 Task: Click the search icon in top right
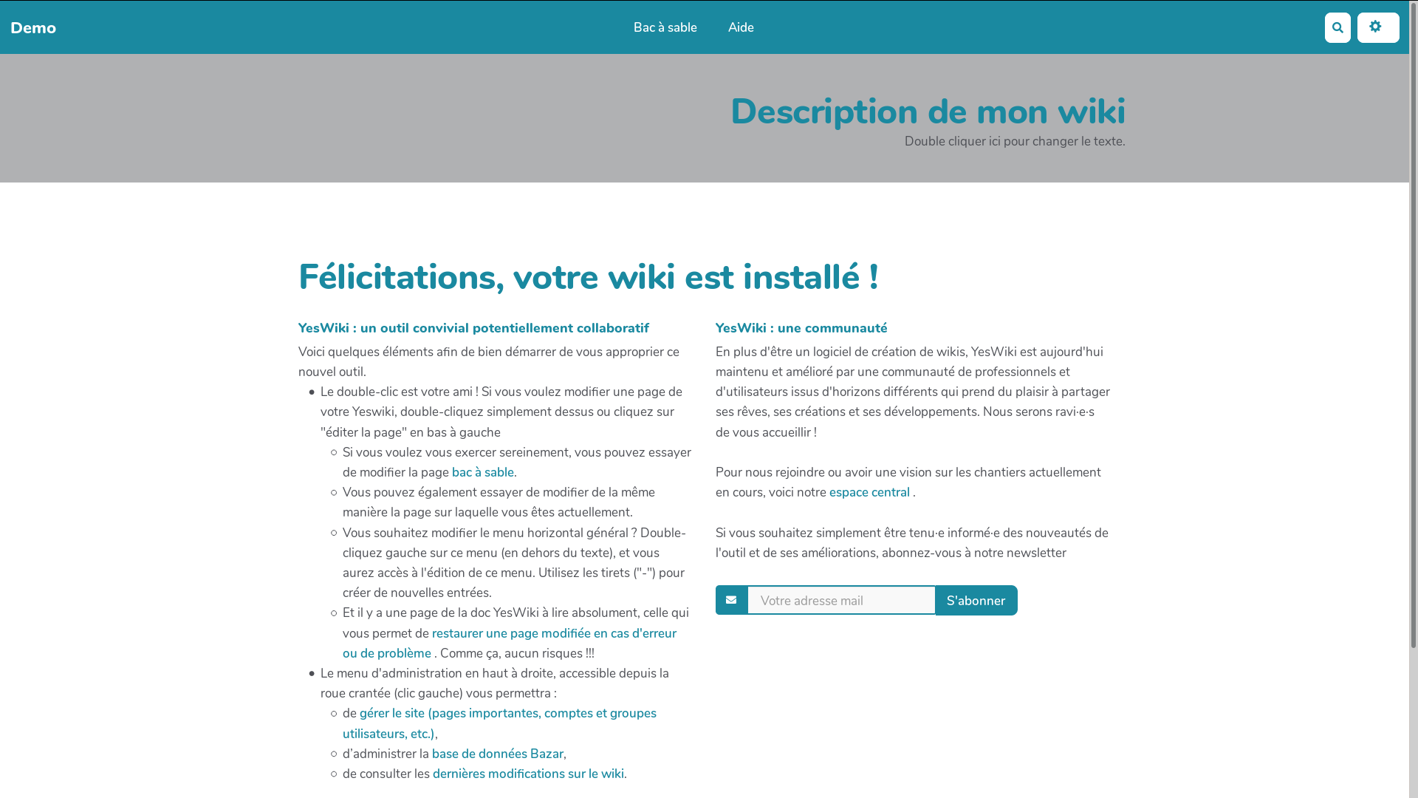pyautogui.click(x=1338, y=27)
